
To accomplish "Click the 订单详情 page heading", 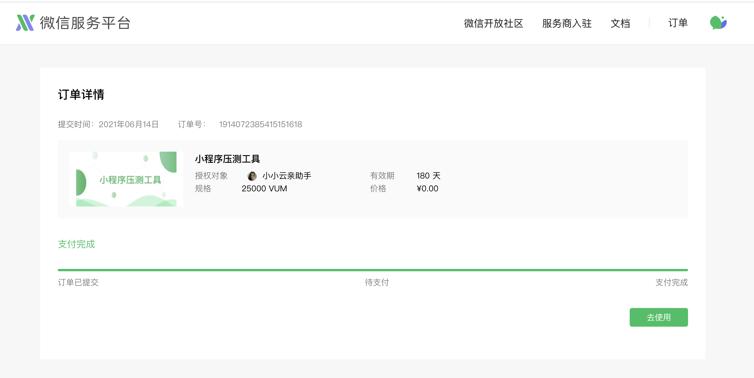I will click(x=81, y=94).
